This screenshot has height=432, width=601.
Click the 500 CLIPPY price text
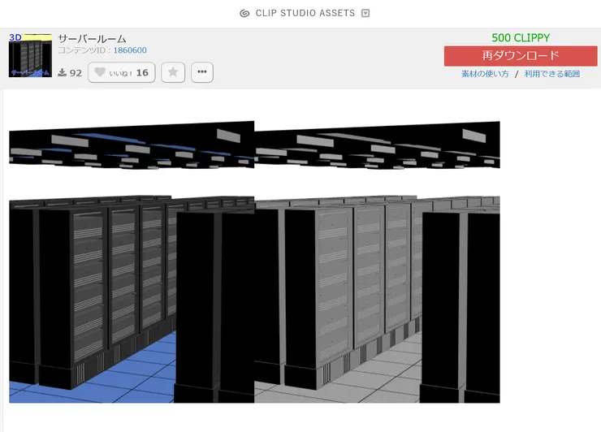pos(521,37)
